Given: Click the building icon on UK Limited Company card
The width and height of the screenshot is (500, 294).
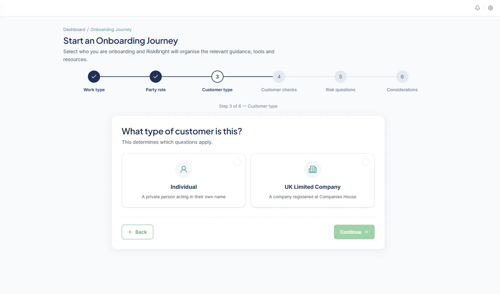Looking at the screenshot, I should coord(313,169).
